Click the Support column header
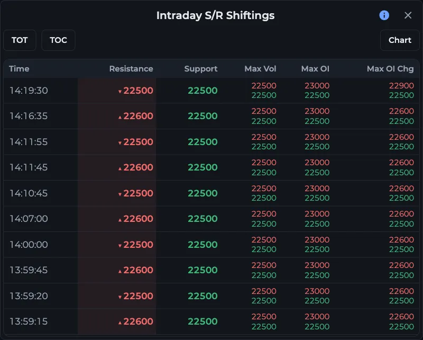 (x=201, y=69)
